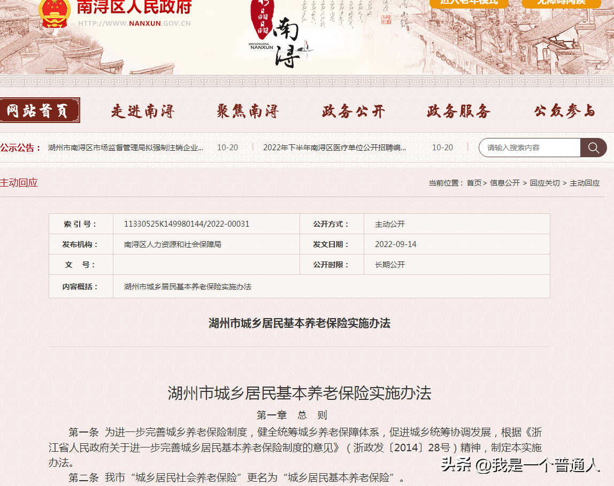Select the 公众参与 navigation item
Image resolution: width=614 pixels, height=486 pixels.
(x=564, y=111)
